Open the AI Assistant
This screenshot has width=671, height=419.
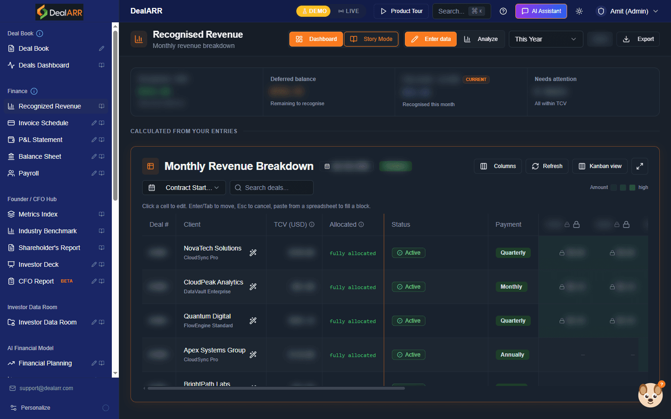tap(541, 11)
